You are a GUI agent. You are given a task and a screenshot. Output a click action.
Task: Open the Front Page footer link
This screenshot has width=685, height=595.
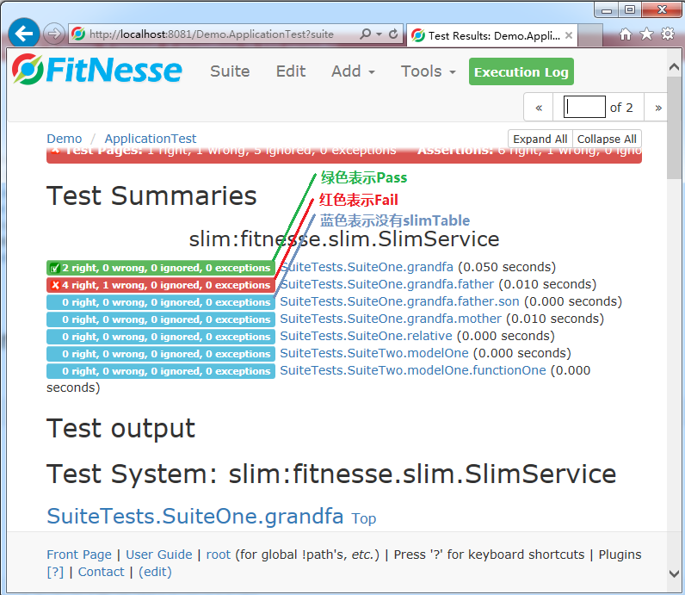point(79,555)
